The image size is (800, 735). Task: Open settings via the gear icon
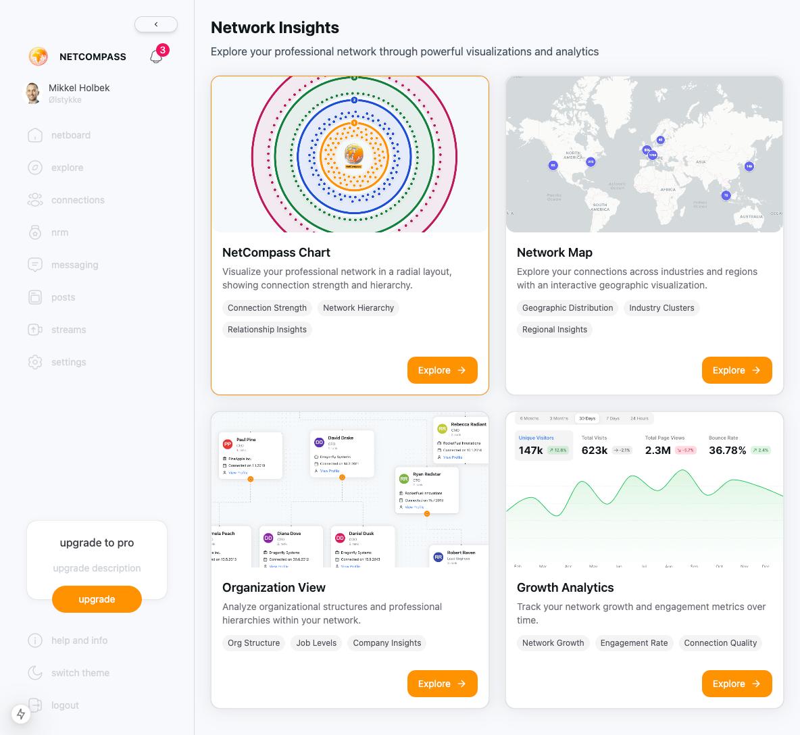35,362
